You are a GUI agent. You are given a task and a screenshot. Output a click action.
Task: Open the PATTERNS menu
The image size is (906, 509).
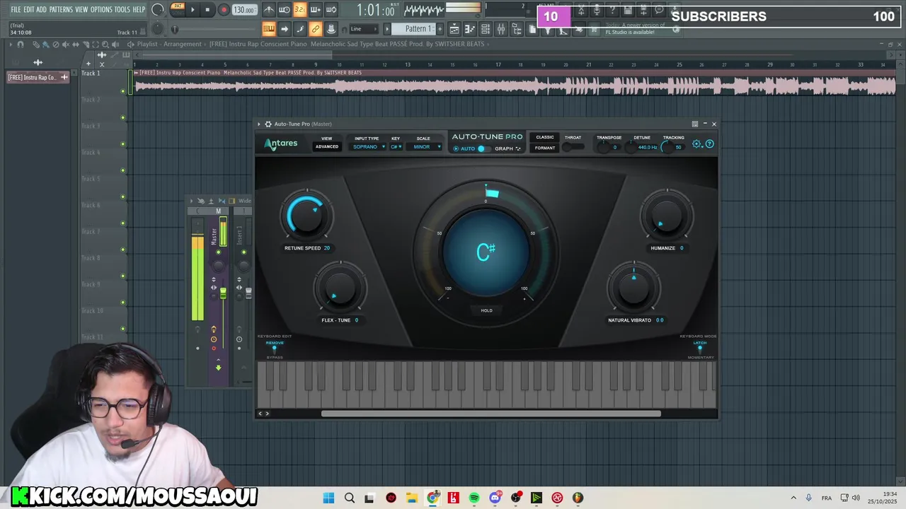61,10
